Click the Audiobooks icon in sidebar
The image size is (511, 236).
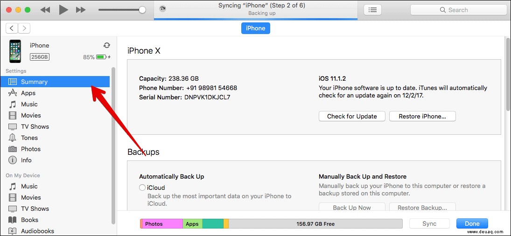point(13,231)
